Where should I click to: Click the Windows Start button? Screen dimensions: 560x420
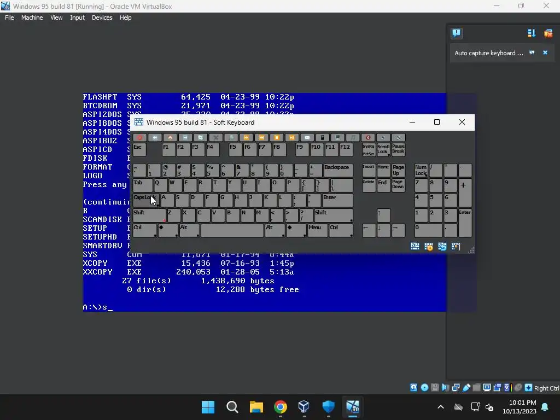(x=208, y=407)
